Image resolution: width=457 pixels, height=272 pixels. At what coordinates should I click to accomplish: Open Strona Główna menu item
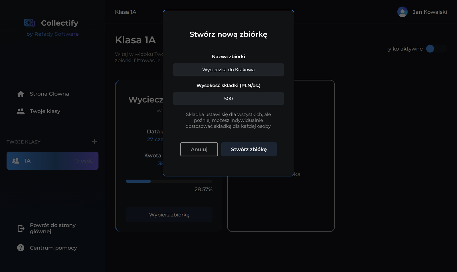click(x=49, y=94)
